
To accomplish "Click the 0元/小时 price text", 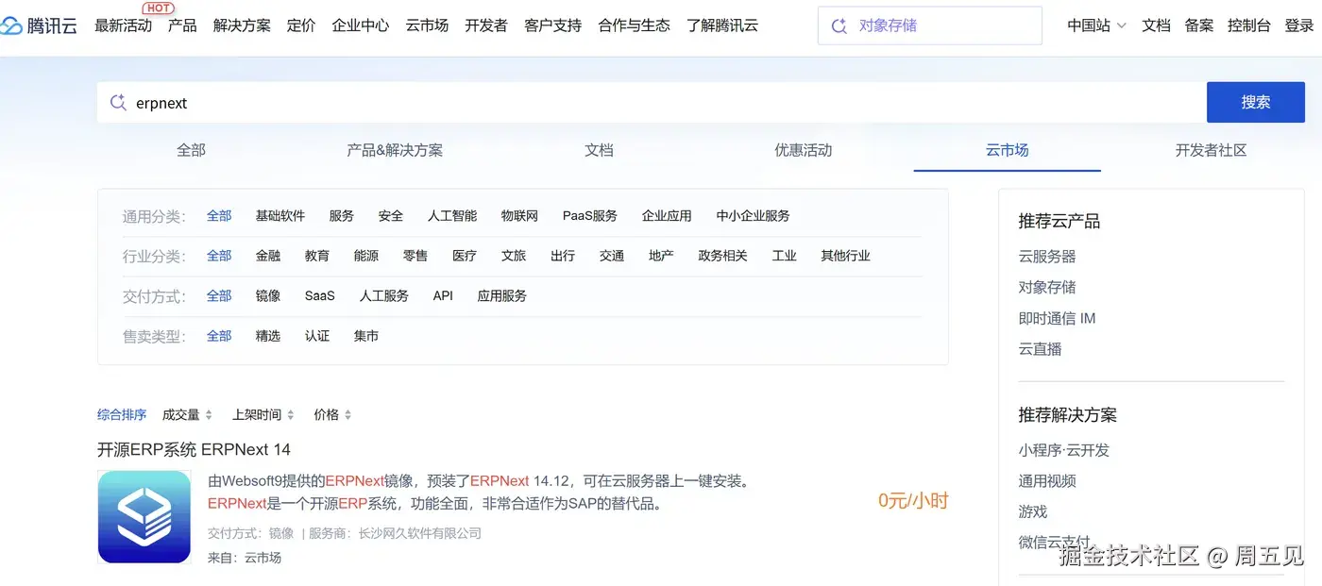I will tap(913, 501).
